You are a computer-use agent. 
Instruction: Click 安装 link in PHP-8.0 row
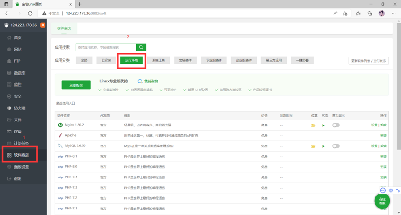pos(383,167)
